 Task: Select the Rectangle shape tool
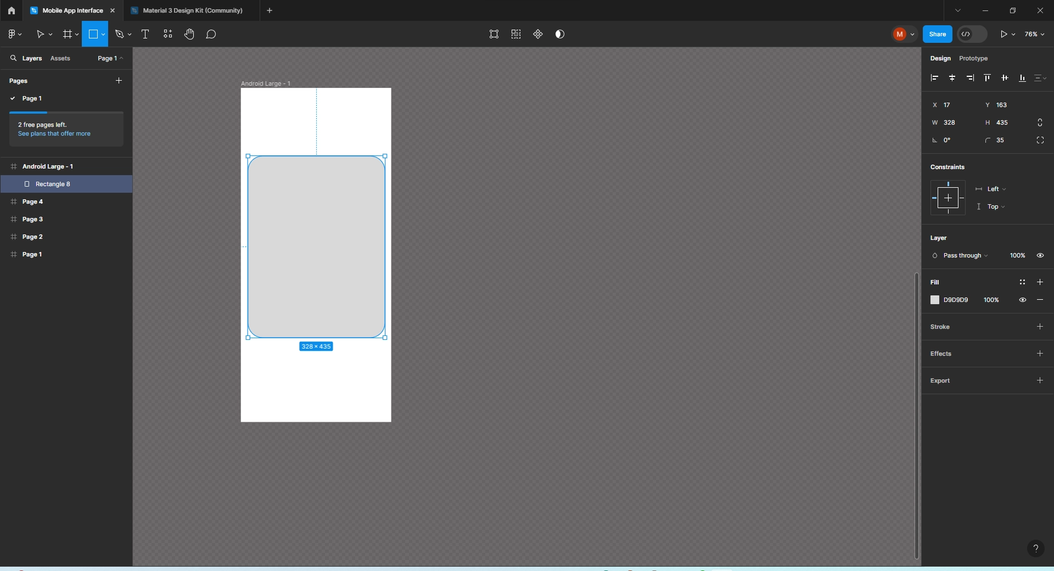coord(93,34)
